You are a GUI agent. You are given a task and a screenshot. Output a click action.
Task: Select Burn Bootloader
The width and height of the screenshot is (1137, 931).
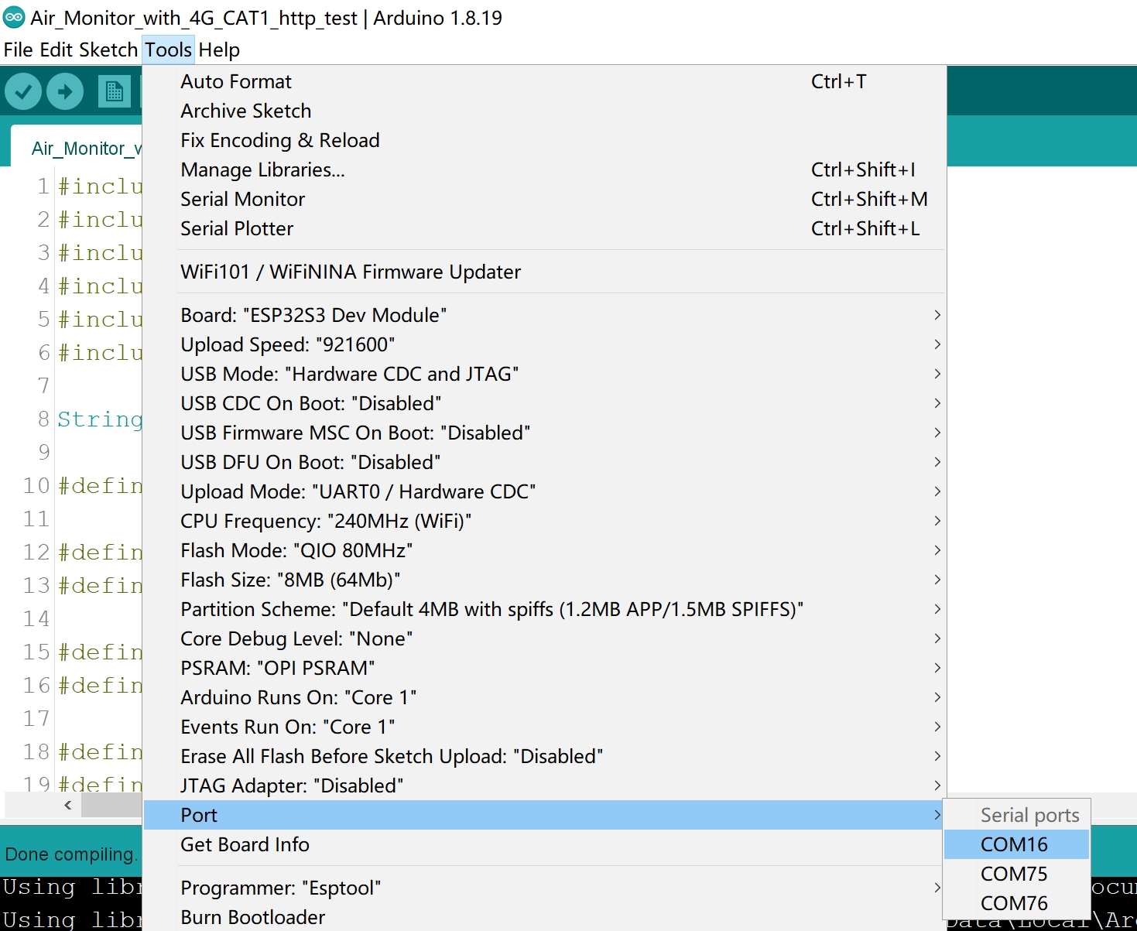click(x=544, y=917)
